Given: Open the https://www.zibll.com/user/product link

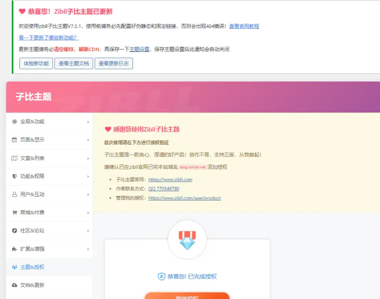Looking at the screenshot, I should pos(184,198).
